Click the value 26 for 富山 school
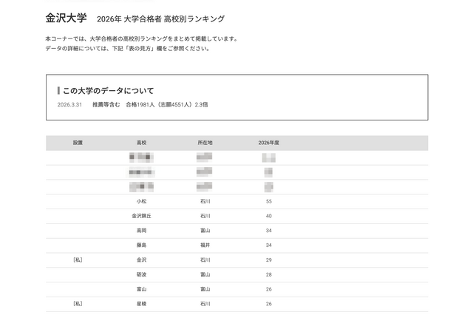Image resolution: width=473 pixels, height=315 pixels. (269, 289)
